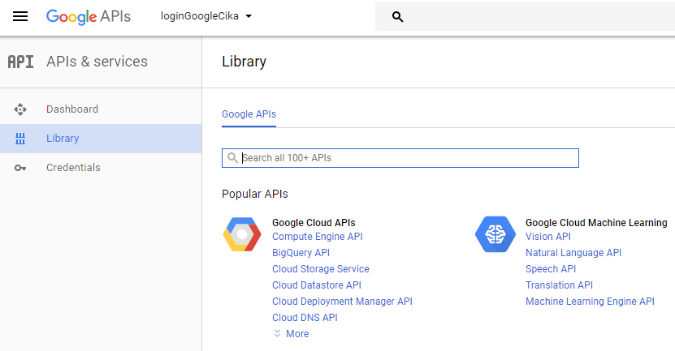Viewport: 675px width, 351px height.
Task: Click the Dashboard sidebar icon
Action: click(20, 109)
